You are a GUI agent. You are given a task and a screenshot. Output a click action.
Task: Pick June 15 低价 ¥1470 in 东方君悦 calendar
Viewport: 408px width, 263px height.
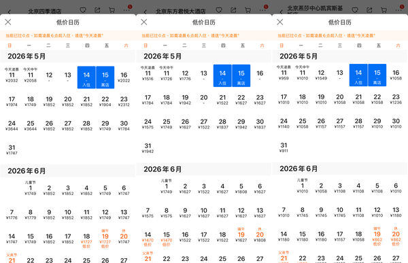[x=167, y=239]
